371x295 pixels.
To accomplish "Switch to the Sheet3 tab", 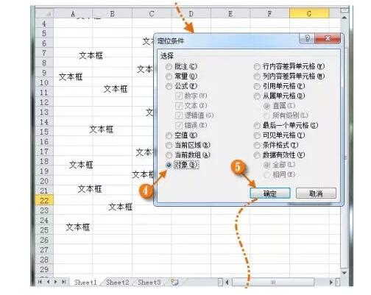I will 149,282.
